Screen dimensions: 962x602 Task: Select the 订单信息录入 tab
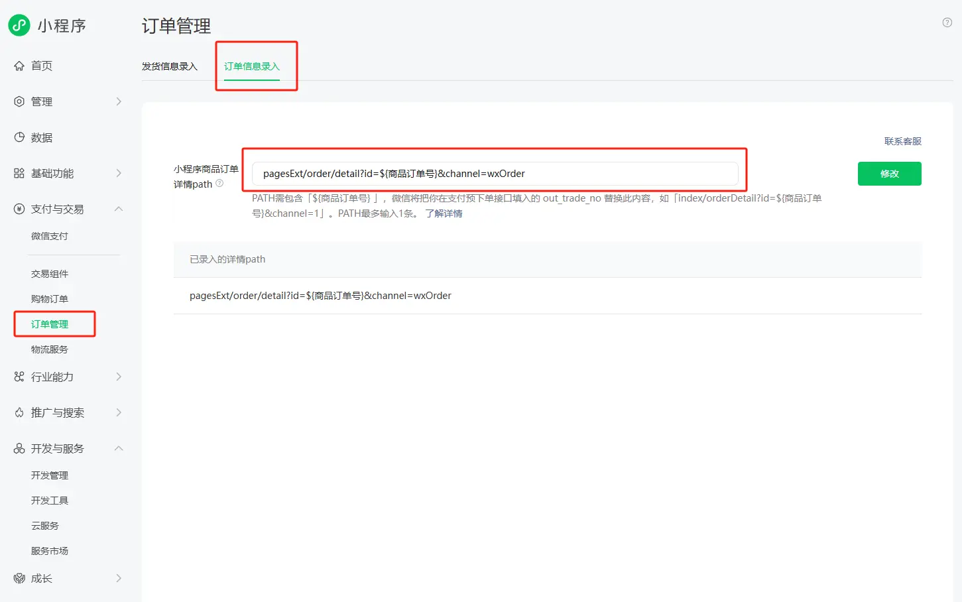252,66
